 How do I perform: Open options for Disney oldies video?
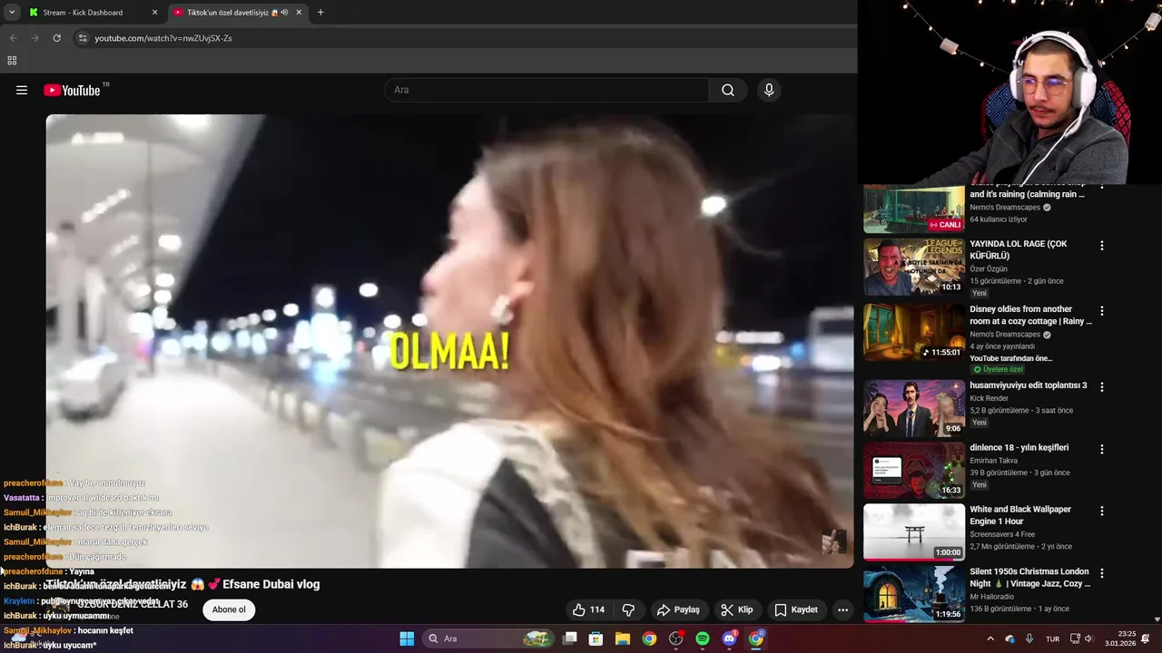(1102, 311)
